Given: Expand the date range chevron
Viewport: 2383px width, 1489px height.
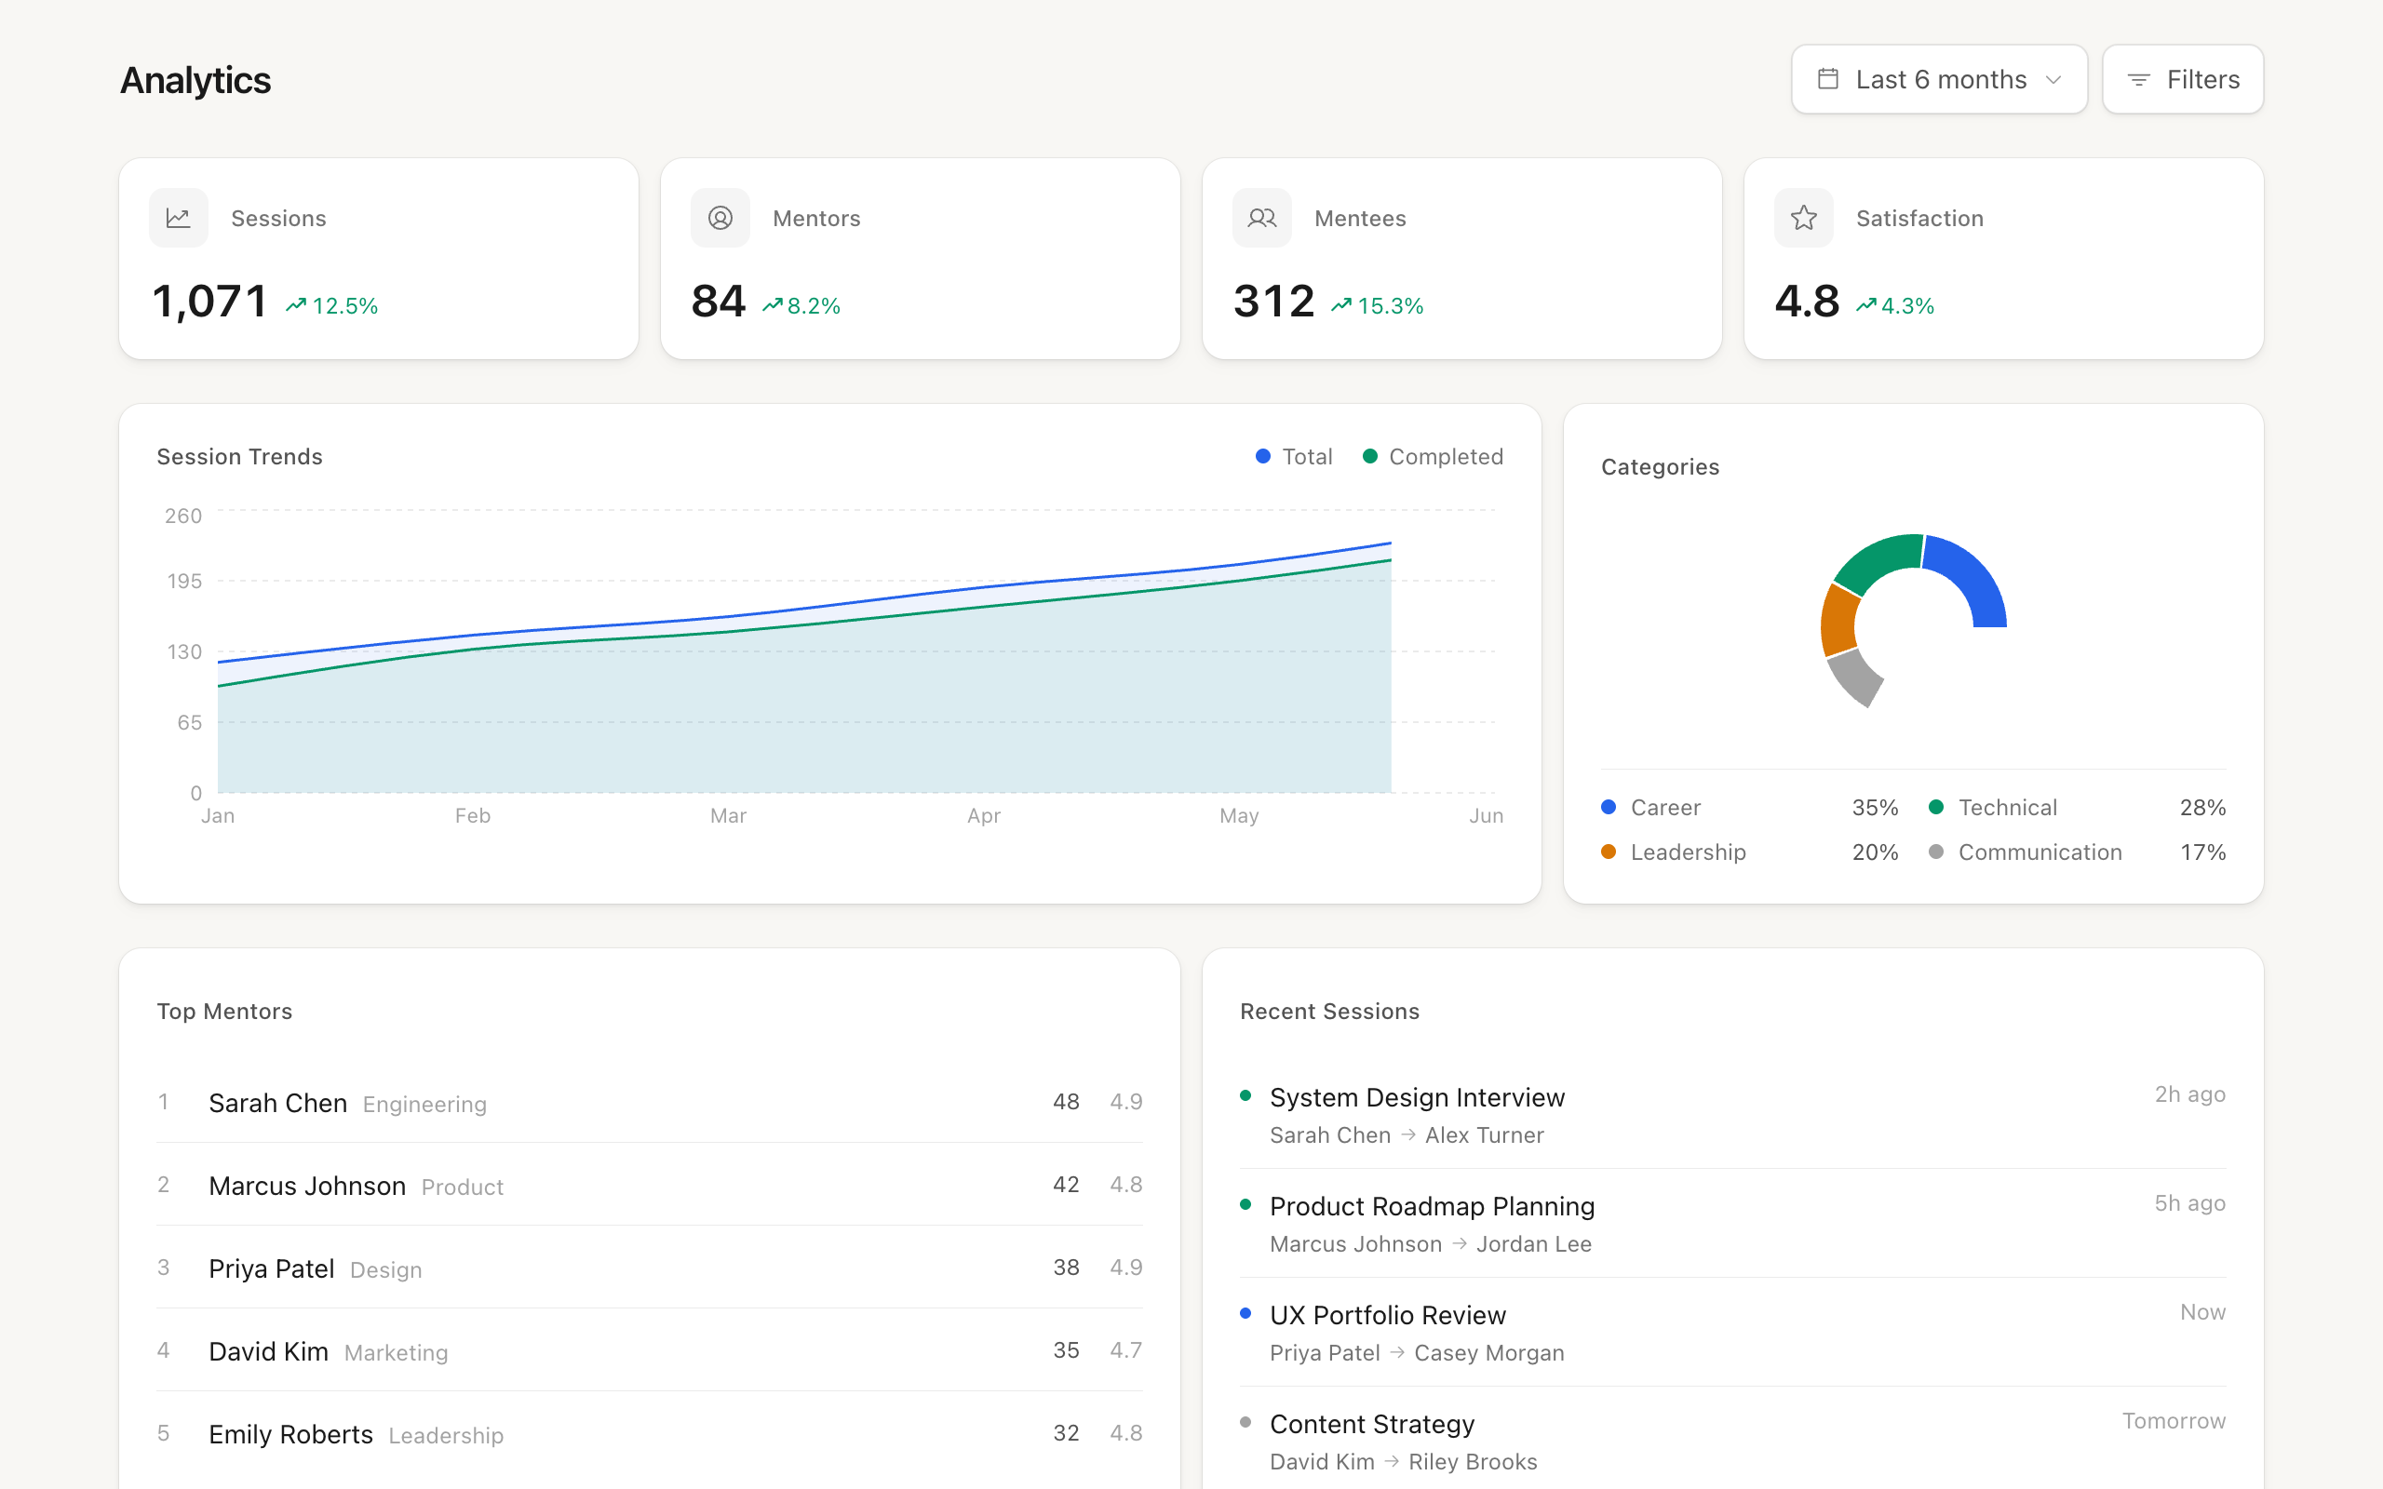Looking at the screenshot, I should tap(2054, 80).
